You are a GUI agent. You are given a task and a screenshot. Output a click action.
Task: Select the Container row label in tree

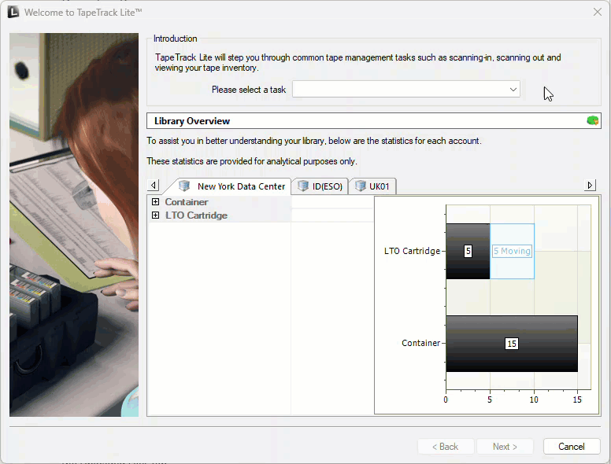click(x=187, y=201)
